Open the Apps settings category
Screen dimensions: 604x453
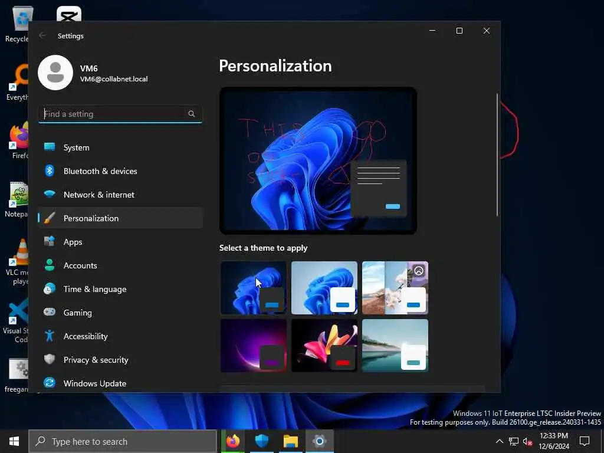click(120, 242)
